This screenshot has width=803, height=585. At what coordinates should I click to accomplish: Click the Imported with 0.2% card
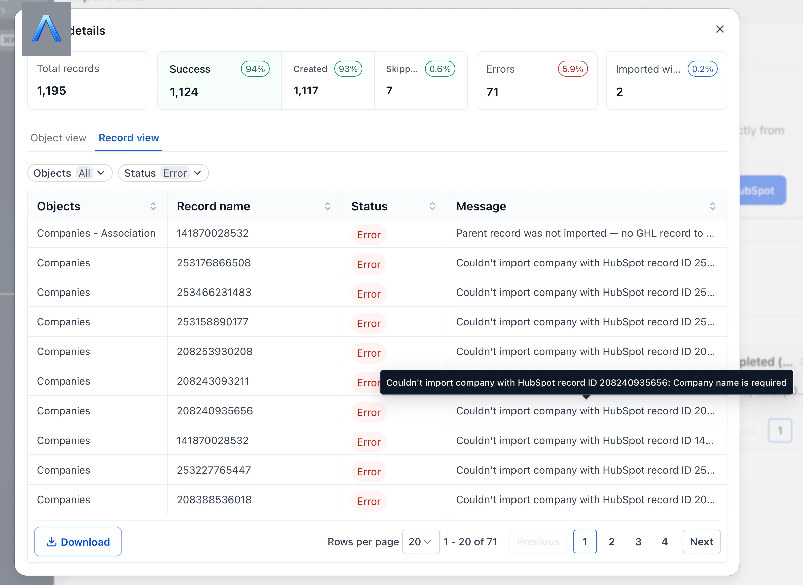tap(667, 81)
